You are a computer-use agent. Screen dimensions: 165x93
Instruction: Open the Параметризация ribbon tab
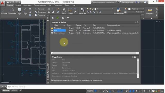coord(40,5)
